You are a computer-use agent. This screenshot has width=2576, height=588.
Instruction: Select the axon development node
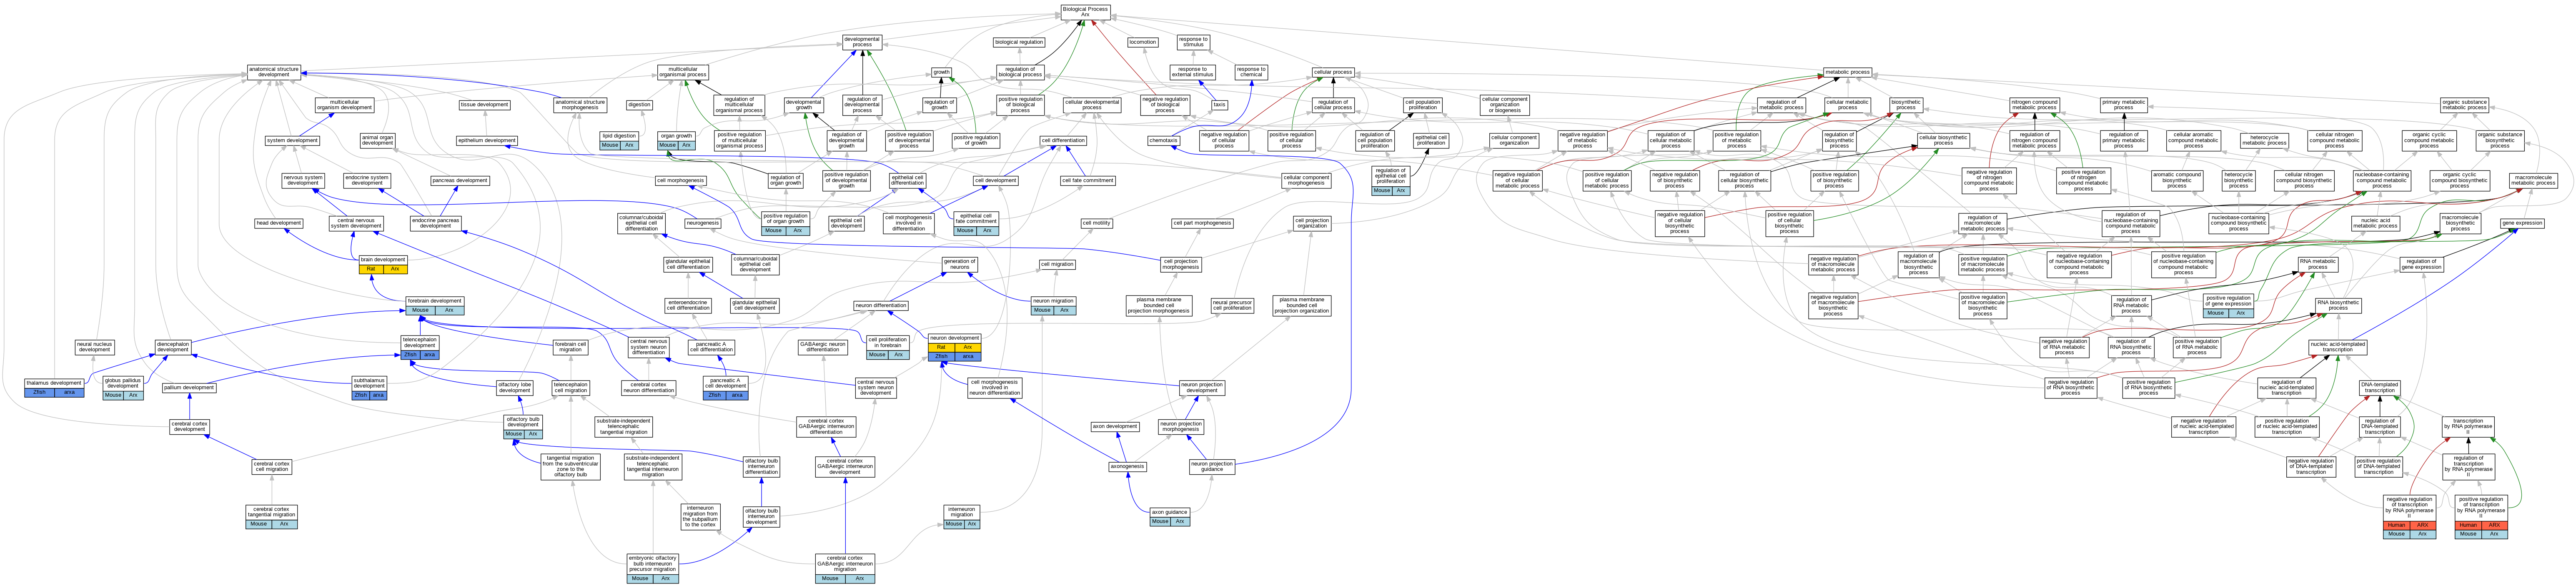coord(1115,427)
